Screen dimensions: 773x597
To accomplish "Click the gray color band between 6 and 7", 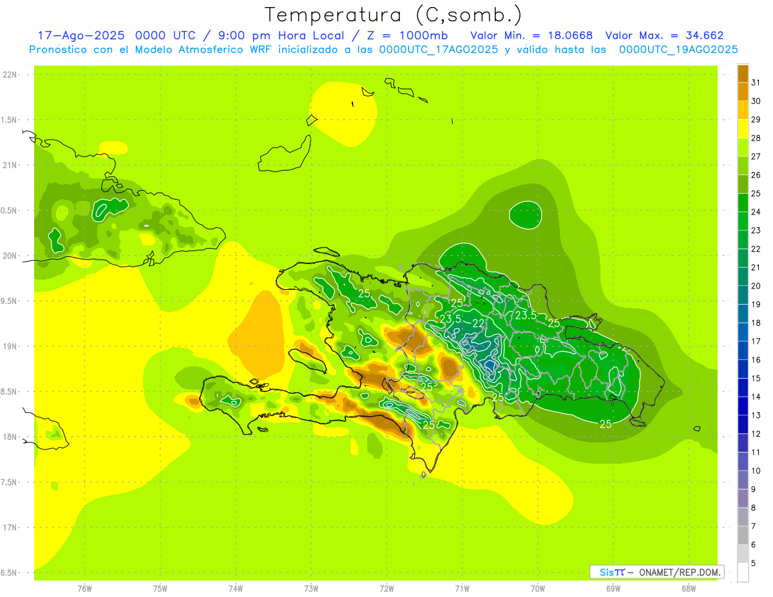I will pos(743,536).
